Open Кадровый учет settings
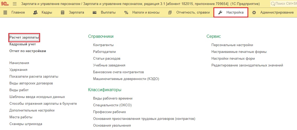The height and width of the screenshot is (130, 297). coord(23,44)
